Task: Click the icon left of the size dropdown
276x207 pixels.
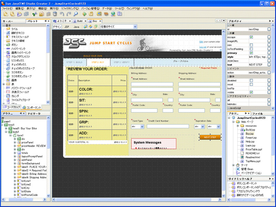Action: pyautogui.click(x=96, y=27)
